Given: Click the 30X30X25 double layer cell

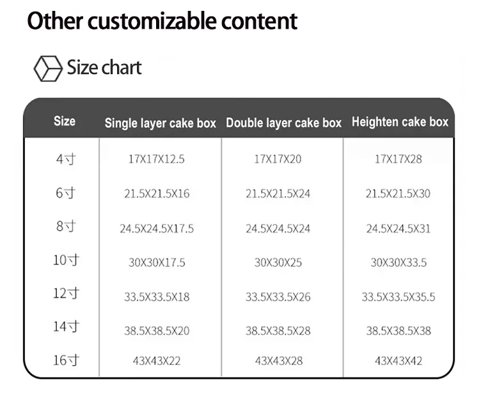Looking at the screenshot, I should point(278,262).
